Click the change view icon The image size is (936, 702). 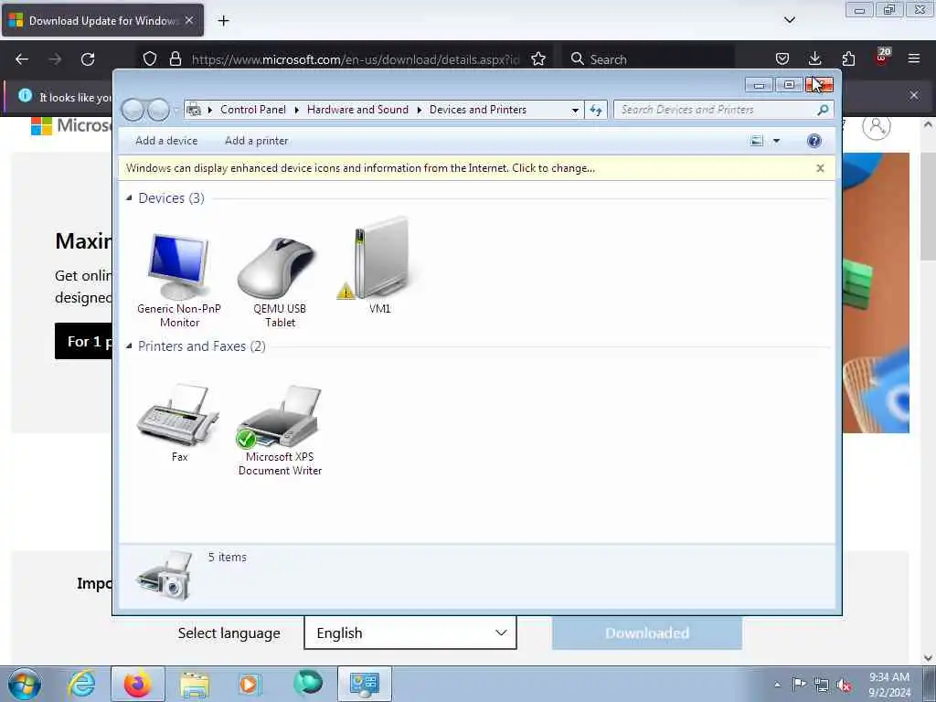[756, 141]
